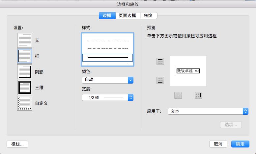This screenshot has width=256, height=154.
Task: Toggle the right border button in preview
Action: [x=198, y=95]
